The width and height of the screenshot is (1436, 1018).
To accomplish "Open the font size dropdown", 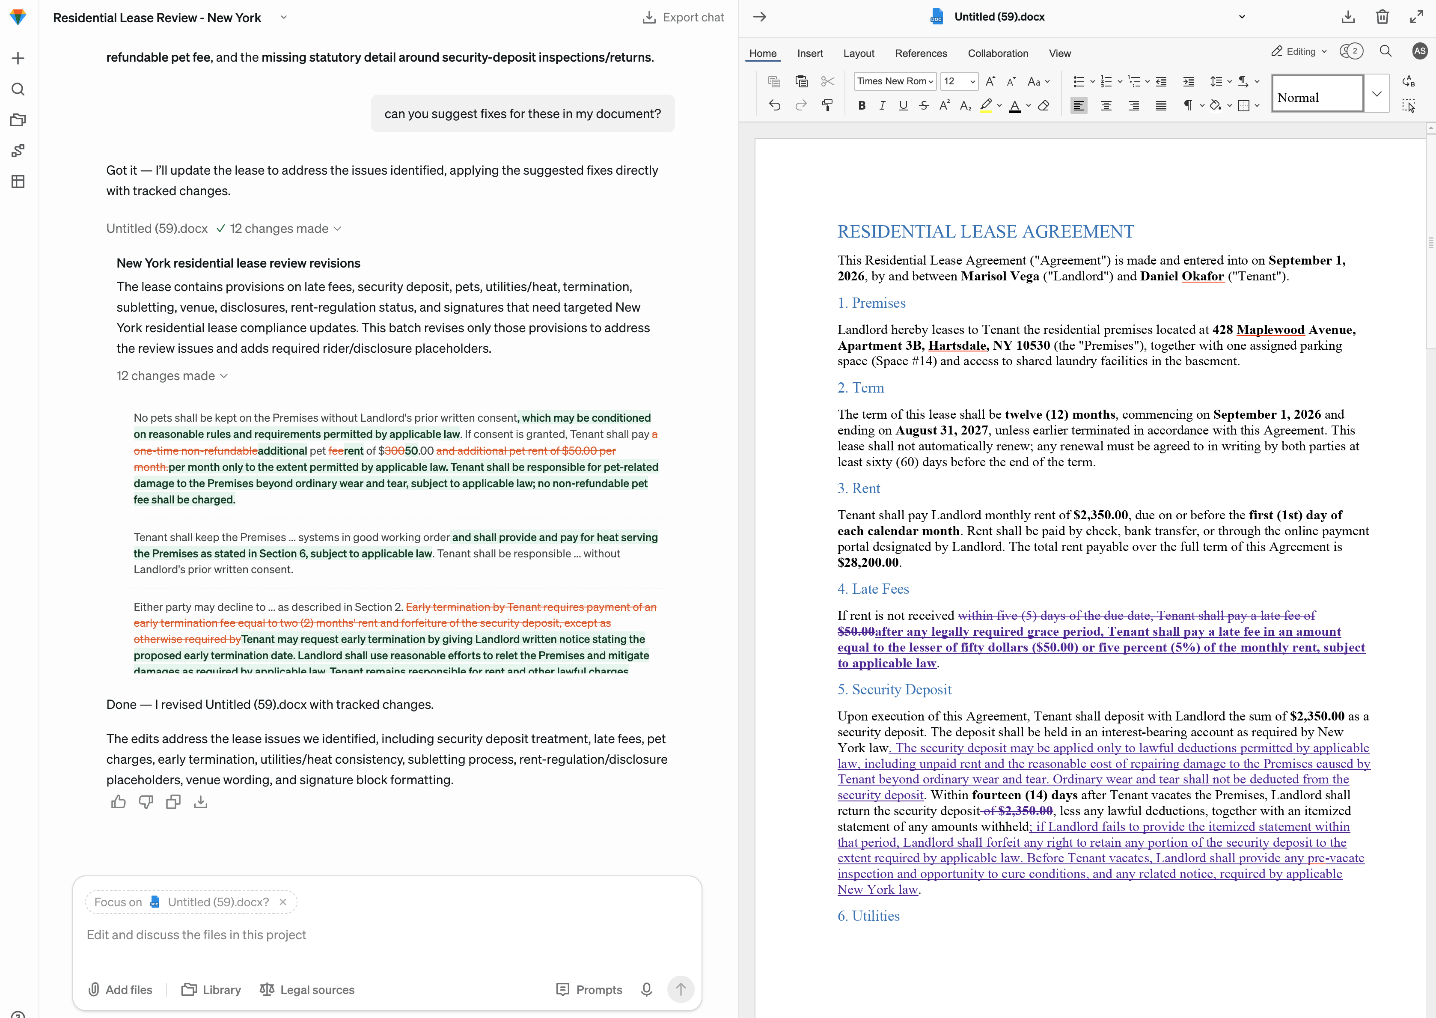I will 972,81.
